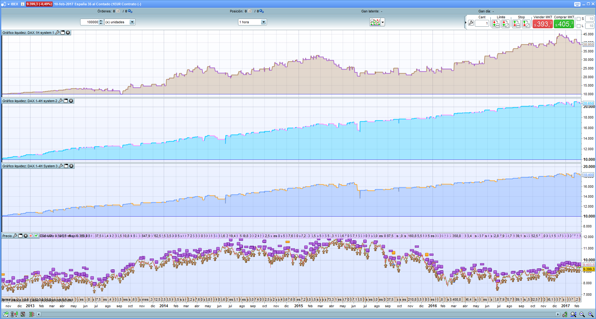Open the linked candlestick chart icon menu

point(14,314)
